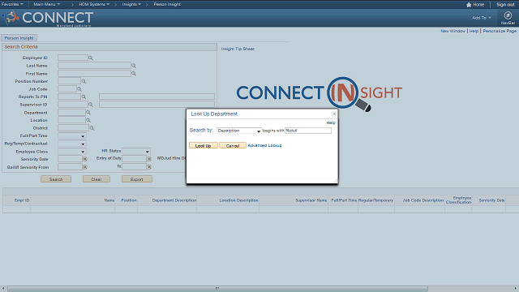This screenshot has width=519, height=292.
Task: Click the Home house icon
Action: 469,5
